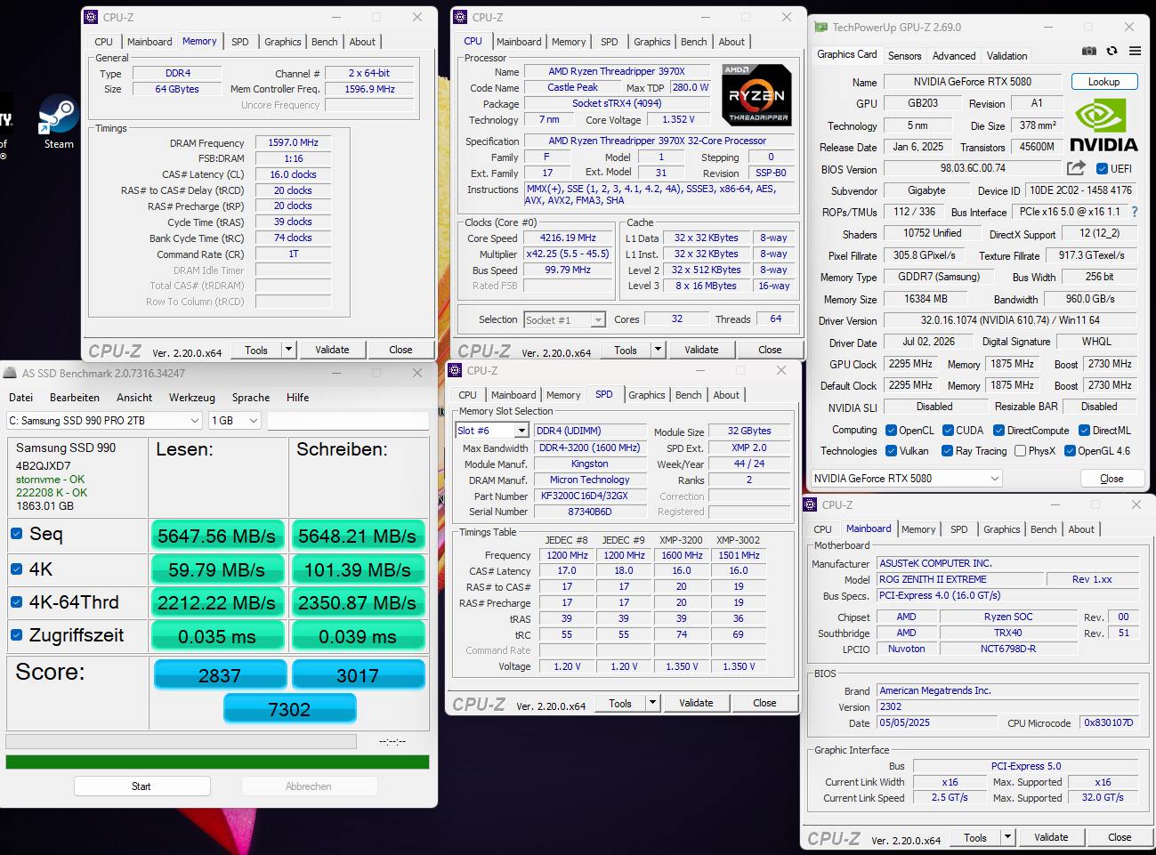Toggle the UEFI checkbox in GPU-Z

1102,169
